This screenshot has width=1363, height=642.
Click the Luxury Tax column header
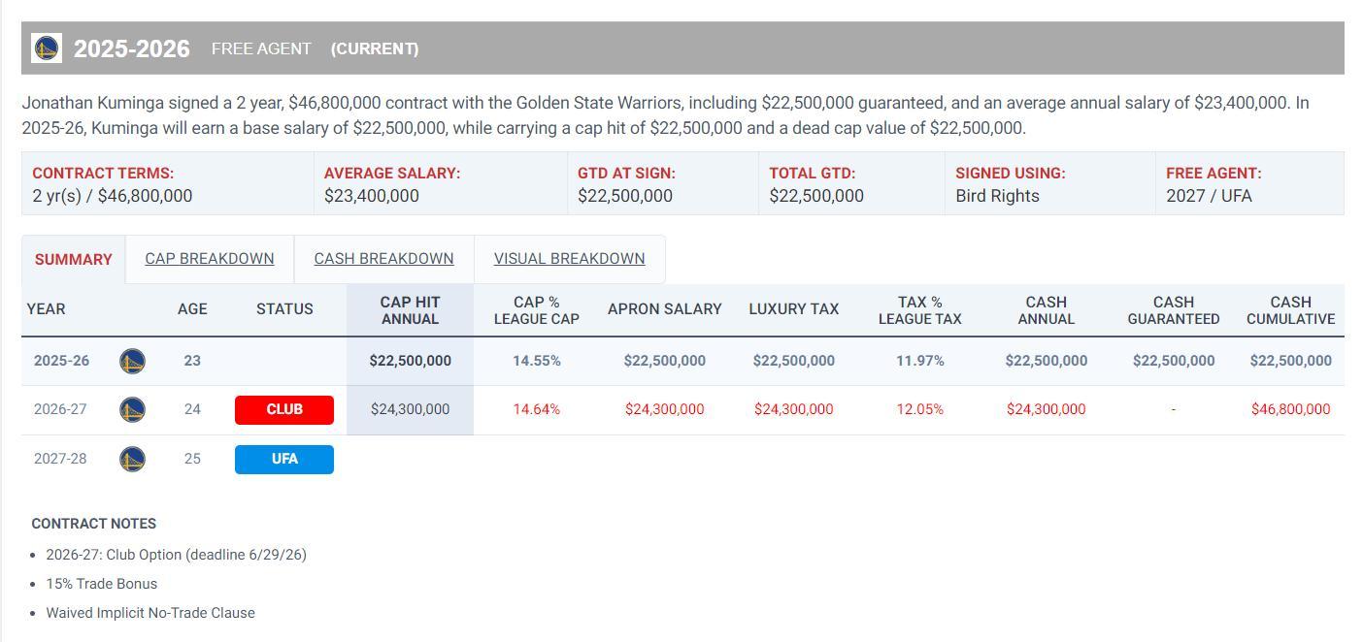793,309
